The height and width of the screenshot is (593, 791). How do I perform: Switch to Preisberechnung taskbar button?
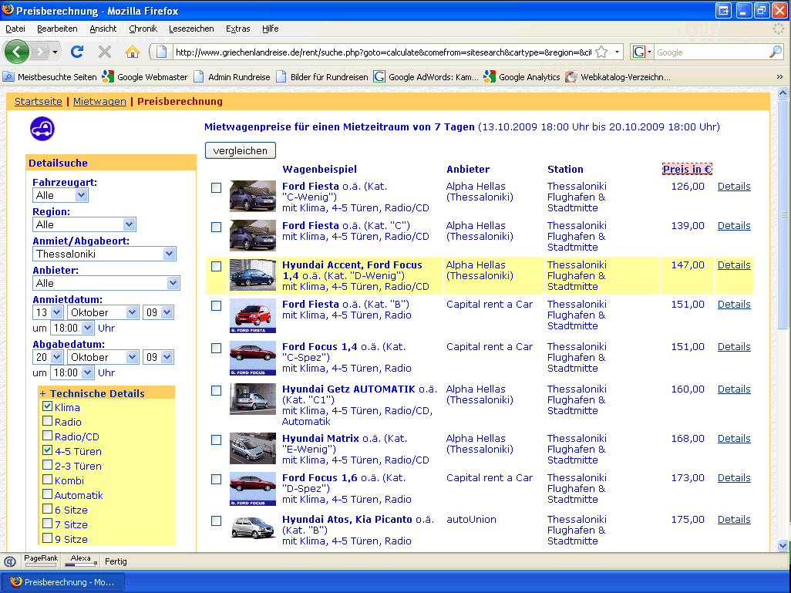(63, 582)
